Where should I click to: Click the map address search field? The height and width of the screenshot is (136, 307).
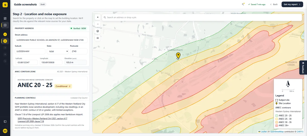[x=202, y=17]
